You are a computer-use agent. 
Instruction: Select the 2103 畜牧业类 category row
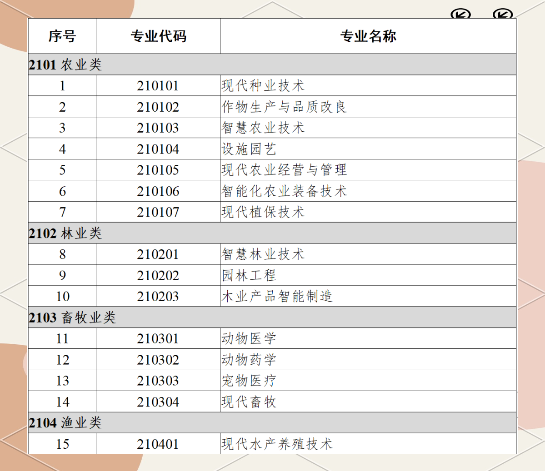[x=272, y=317]
